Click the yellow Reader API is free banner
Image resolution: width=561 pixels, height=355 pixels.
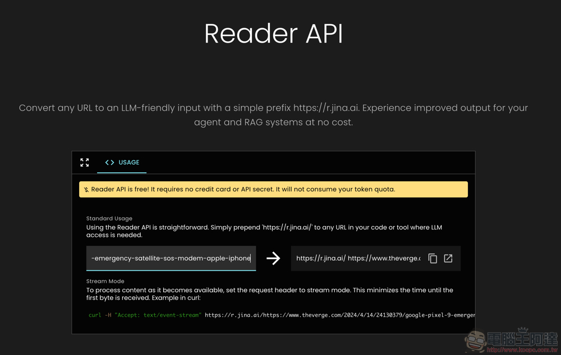(x=273, y=190)
